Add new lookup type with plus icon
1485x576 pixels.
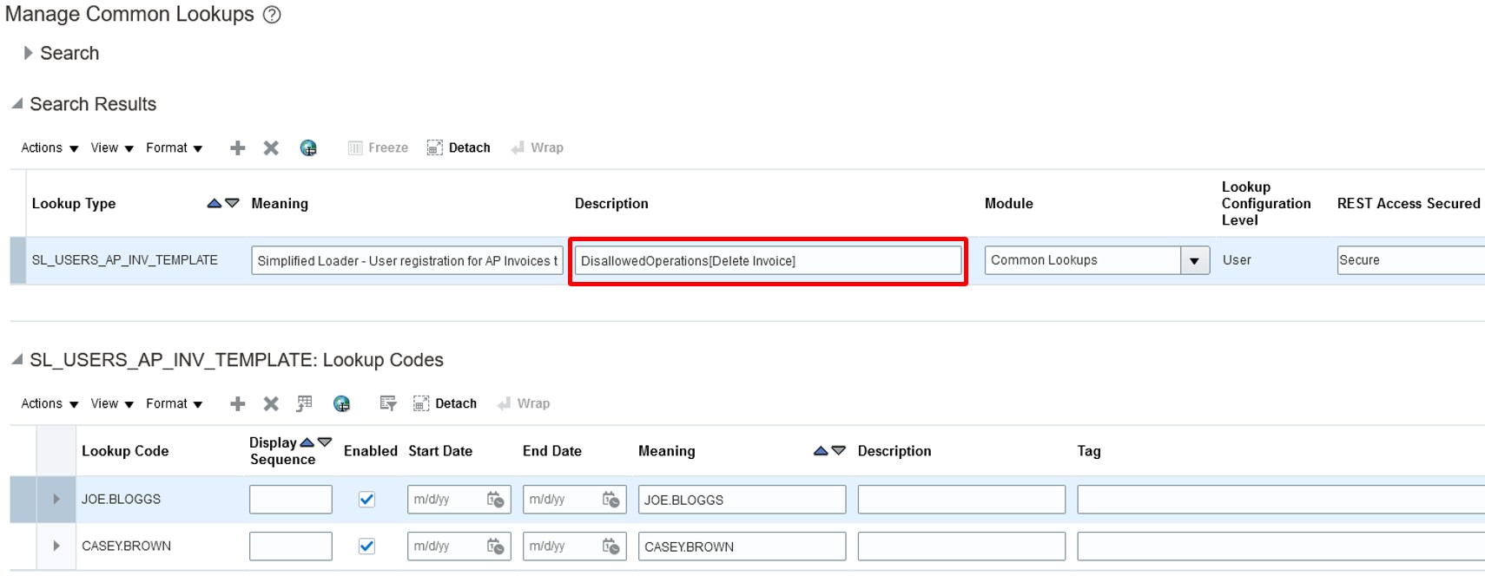(x=237, y=148)
